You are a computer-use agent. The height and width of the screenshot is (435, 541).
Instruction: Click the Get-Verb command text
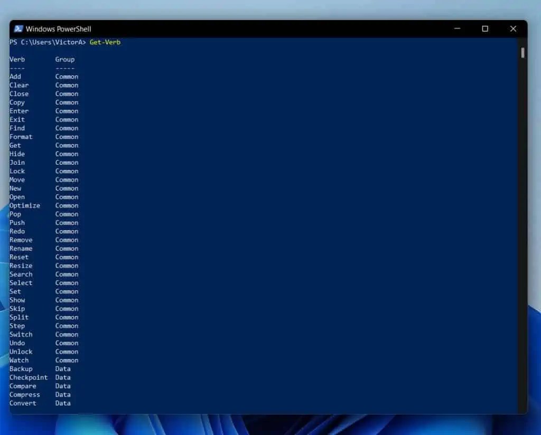click(105, 42)
